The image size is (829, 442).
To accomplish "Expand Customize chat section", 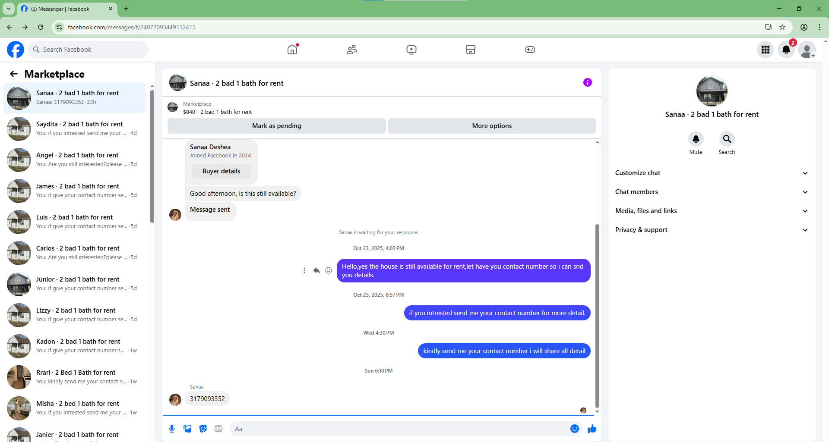I will pyautogui.click(x=712, y=173).
